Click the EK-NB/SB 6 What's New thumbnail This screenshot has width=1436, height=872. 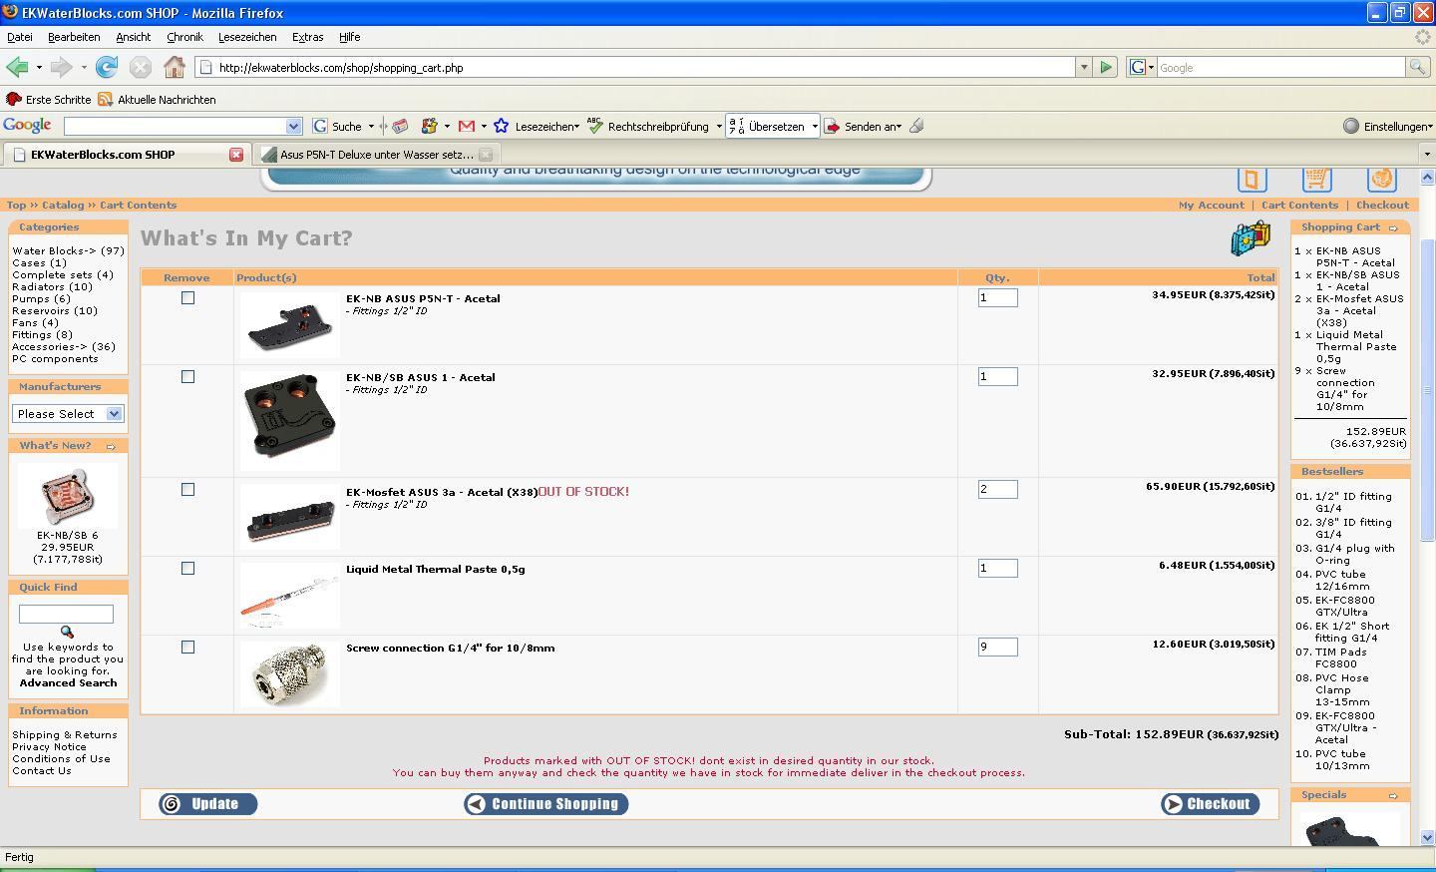pyautogui.click(x=68, y=496)
